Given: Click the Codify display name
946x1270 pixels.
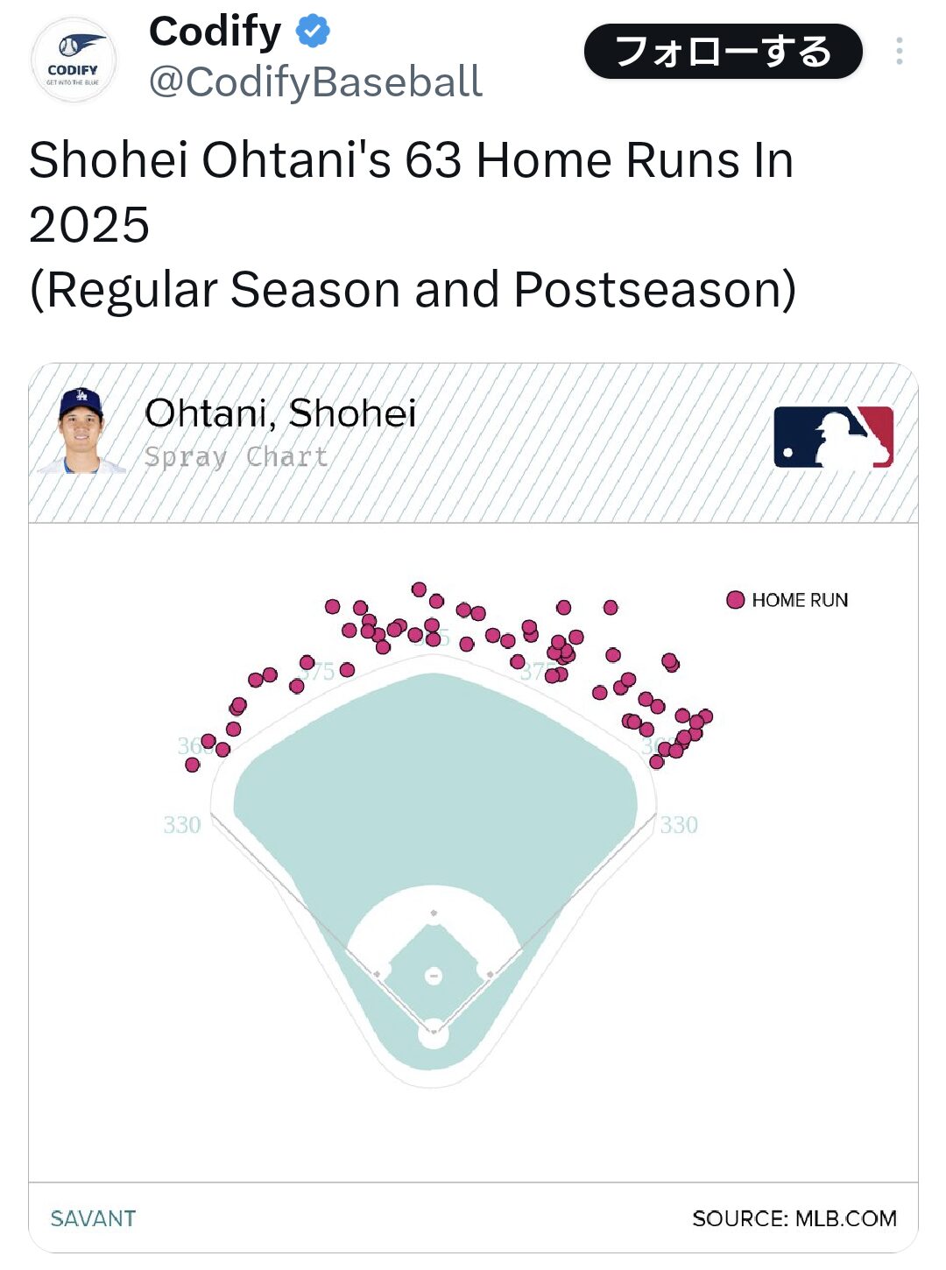Looking at the screenshot, I should [x=215, y=32].
